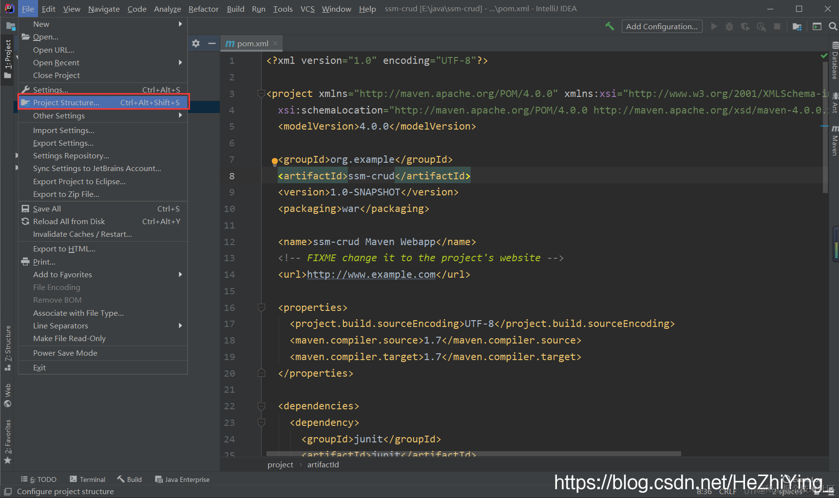The width and height of the screenshot is (839, 498).
Task: Expand the Add to Favorites submenu
Action: click(x=103, y=274)
